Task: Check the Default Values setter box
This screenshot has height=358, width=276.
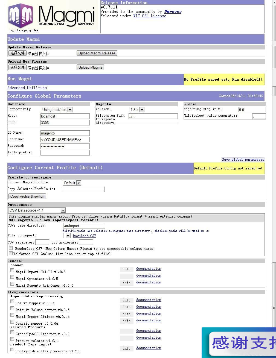Action: [x=12, y=308]
